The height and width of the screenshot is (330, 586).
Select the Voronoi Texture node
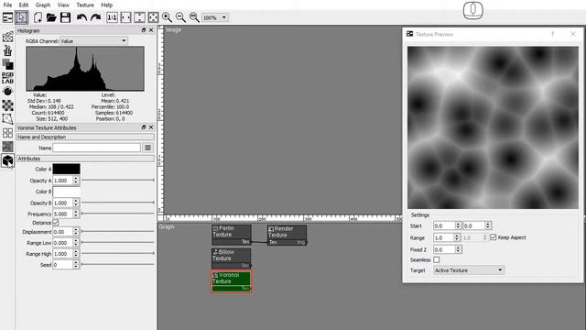232,281
